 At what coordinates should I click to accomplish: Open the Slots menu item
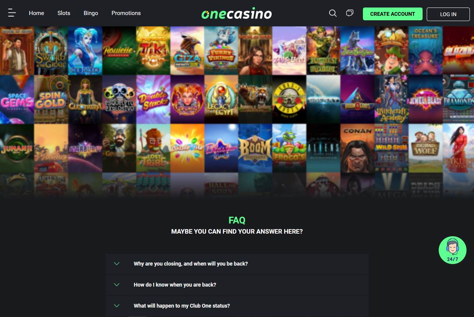pos(64,13)
